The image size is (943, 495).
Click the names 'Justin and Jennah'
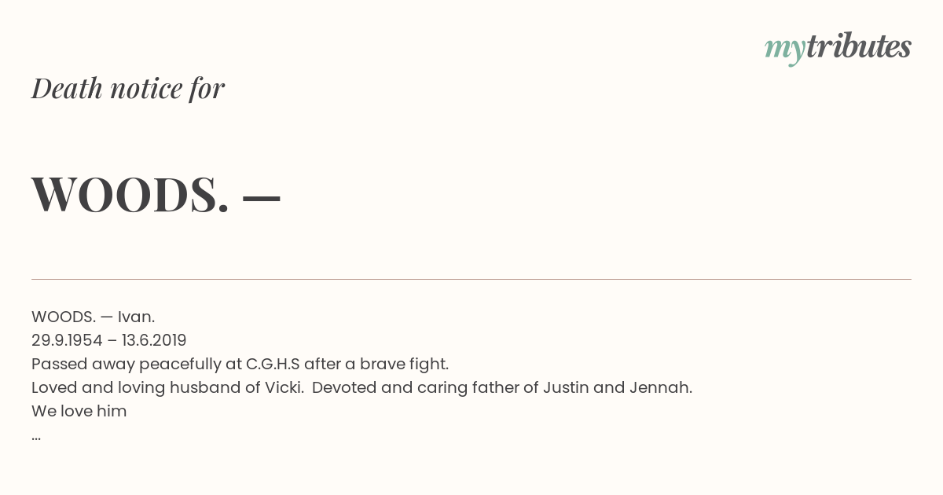(629, 387)
